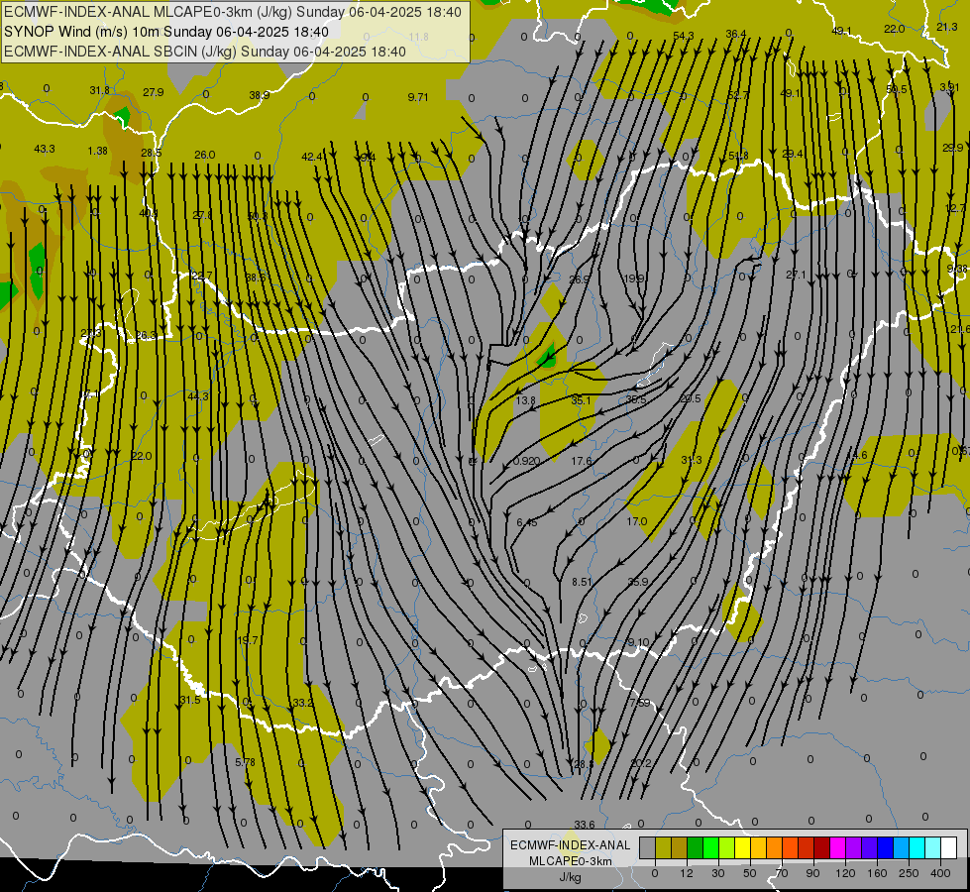Click the 44.3 grid value
This screenshot has height=892, width=970.
point(198,396)
